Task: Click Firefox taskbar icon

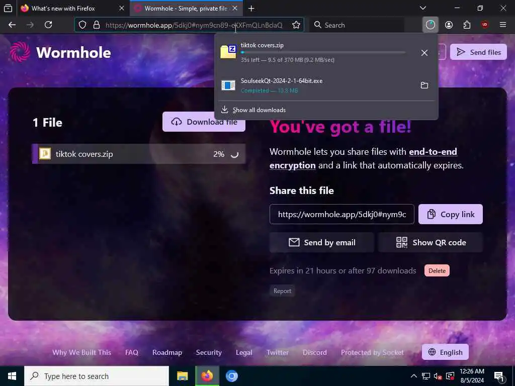Action: click(207, 376)
